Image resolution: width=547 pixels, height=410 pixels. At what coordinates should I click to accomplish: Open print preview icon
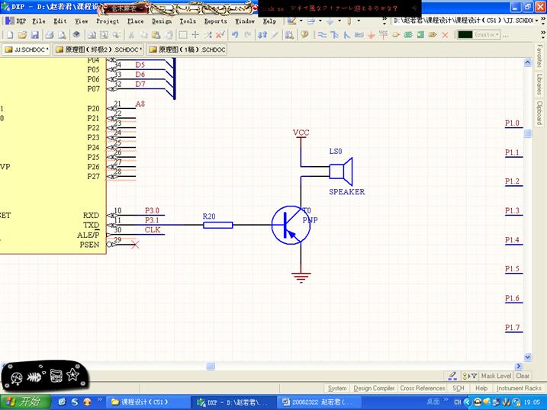(x=62, y=35)
